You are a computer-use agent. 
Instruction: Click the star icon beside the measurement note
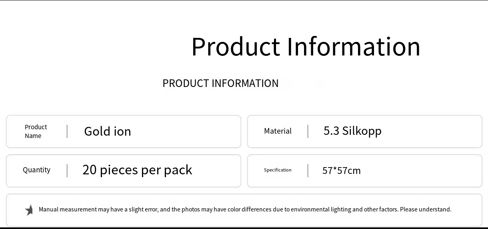click(x=29, y=210)
